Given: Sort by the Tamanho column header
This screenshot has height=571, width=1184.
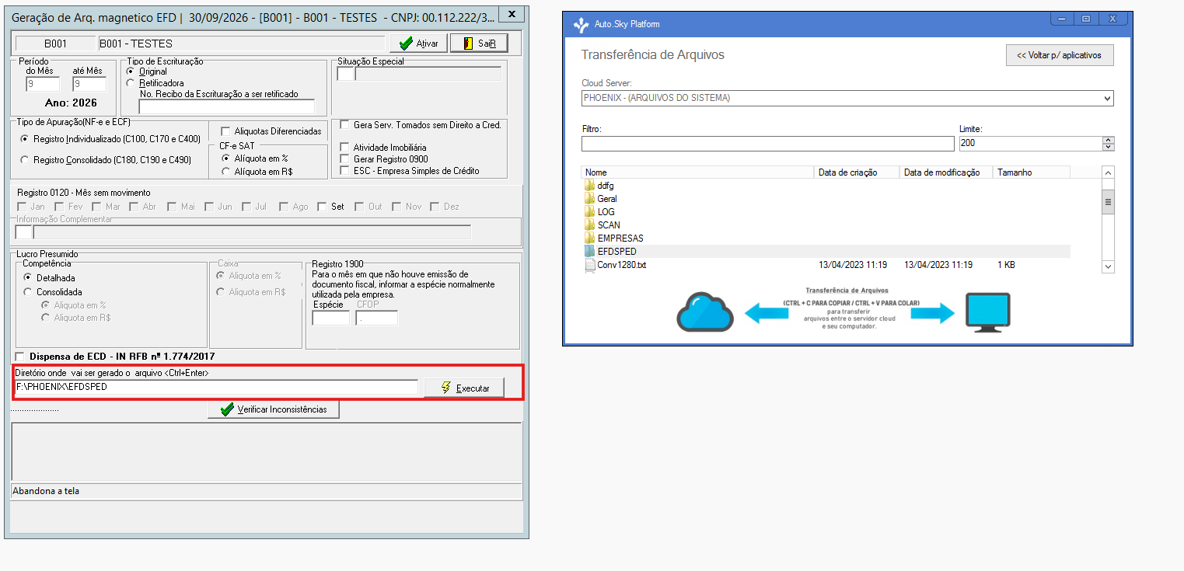Looking at the screenshot, I should (x=1032, y=172).
